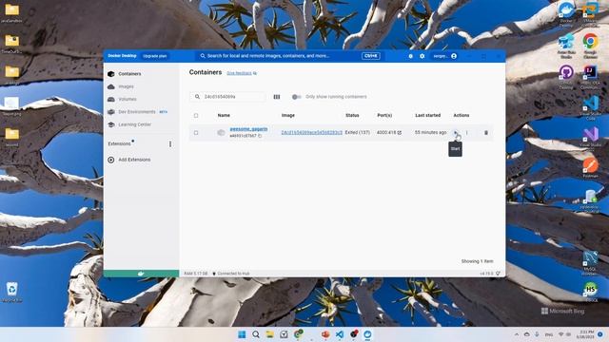Open MySQL Workbench desktop shortcut
The height and width of the screenshot is (342, 609).
click(x=590, y=263)
